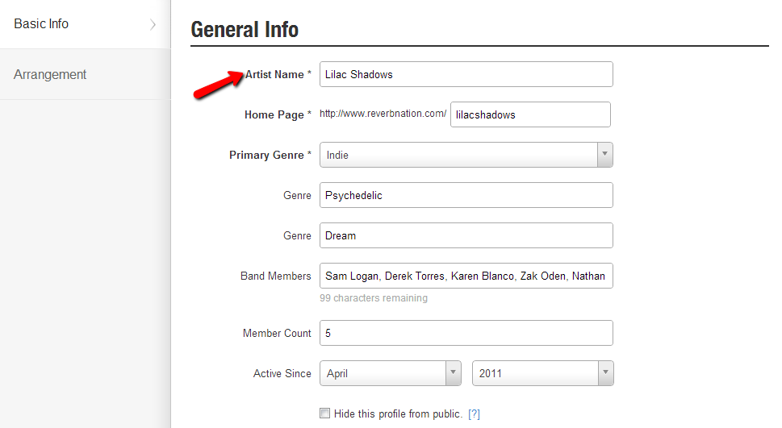Click into the Band Members text field
Image resolution: width=782 pixels, height=428 pixels.
click(x=466, y=276)
